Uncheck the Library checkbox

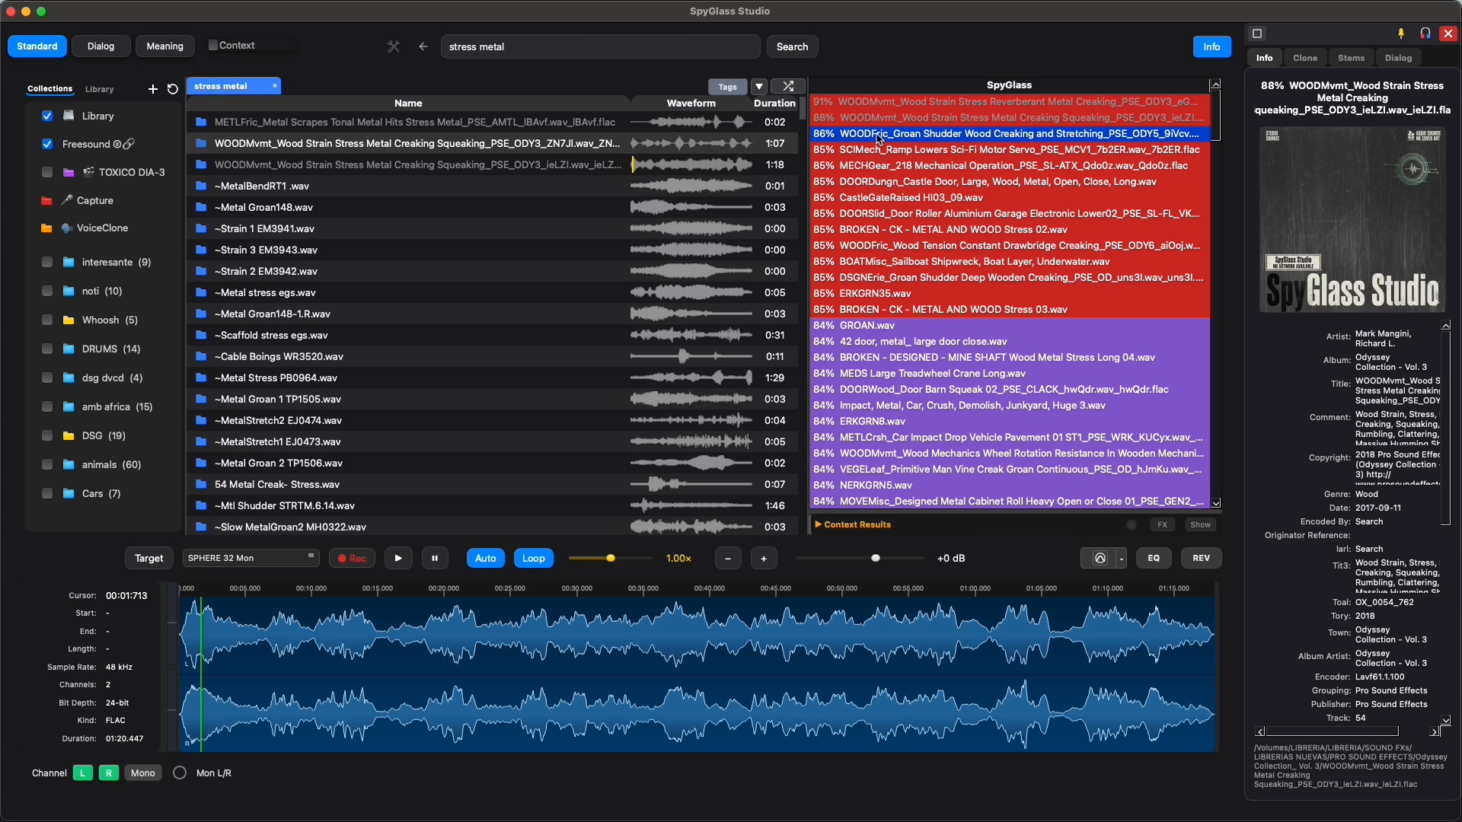(x=47, y=116)
